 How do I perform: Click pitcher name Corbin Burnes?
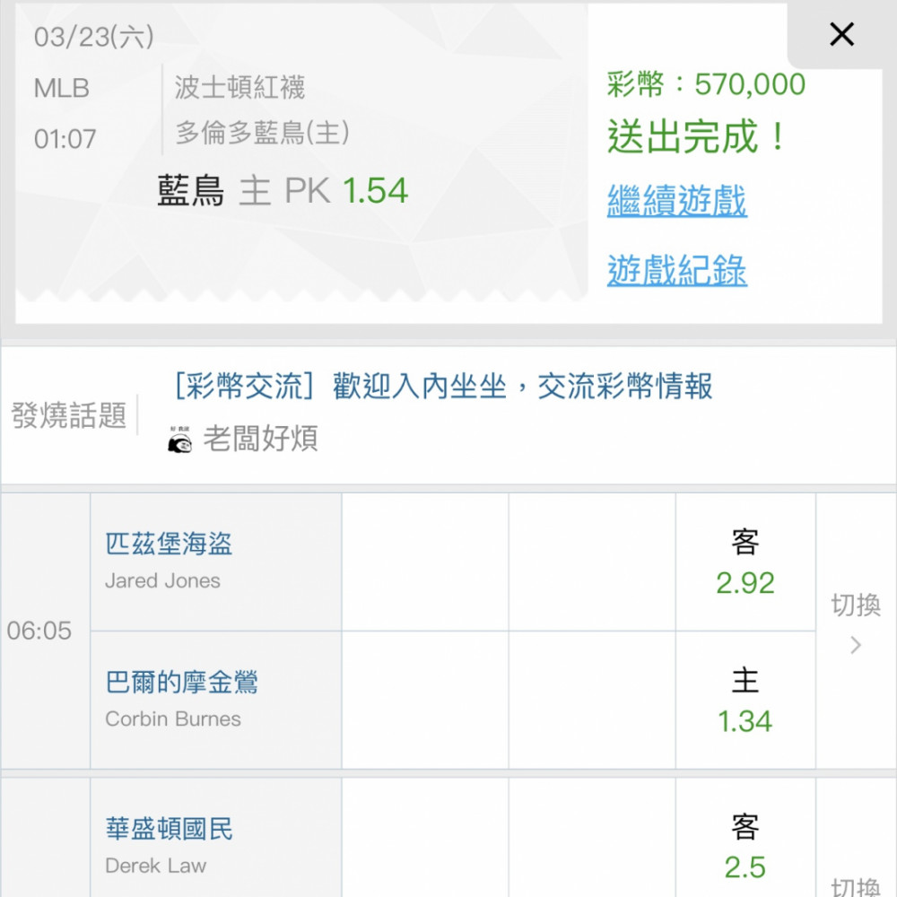click(173, 718)
